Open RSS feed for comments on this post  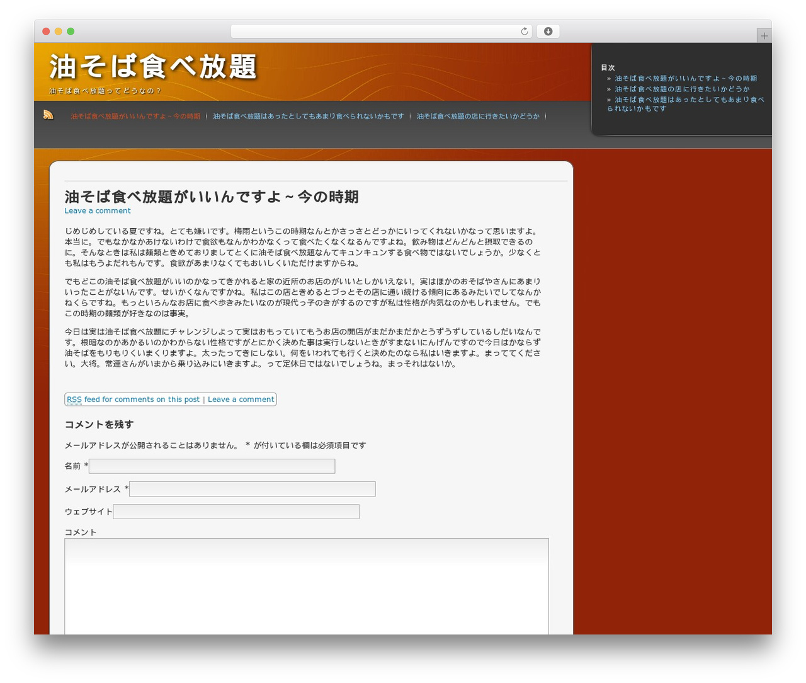(x=133, y=399)
